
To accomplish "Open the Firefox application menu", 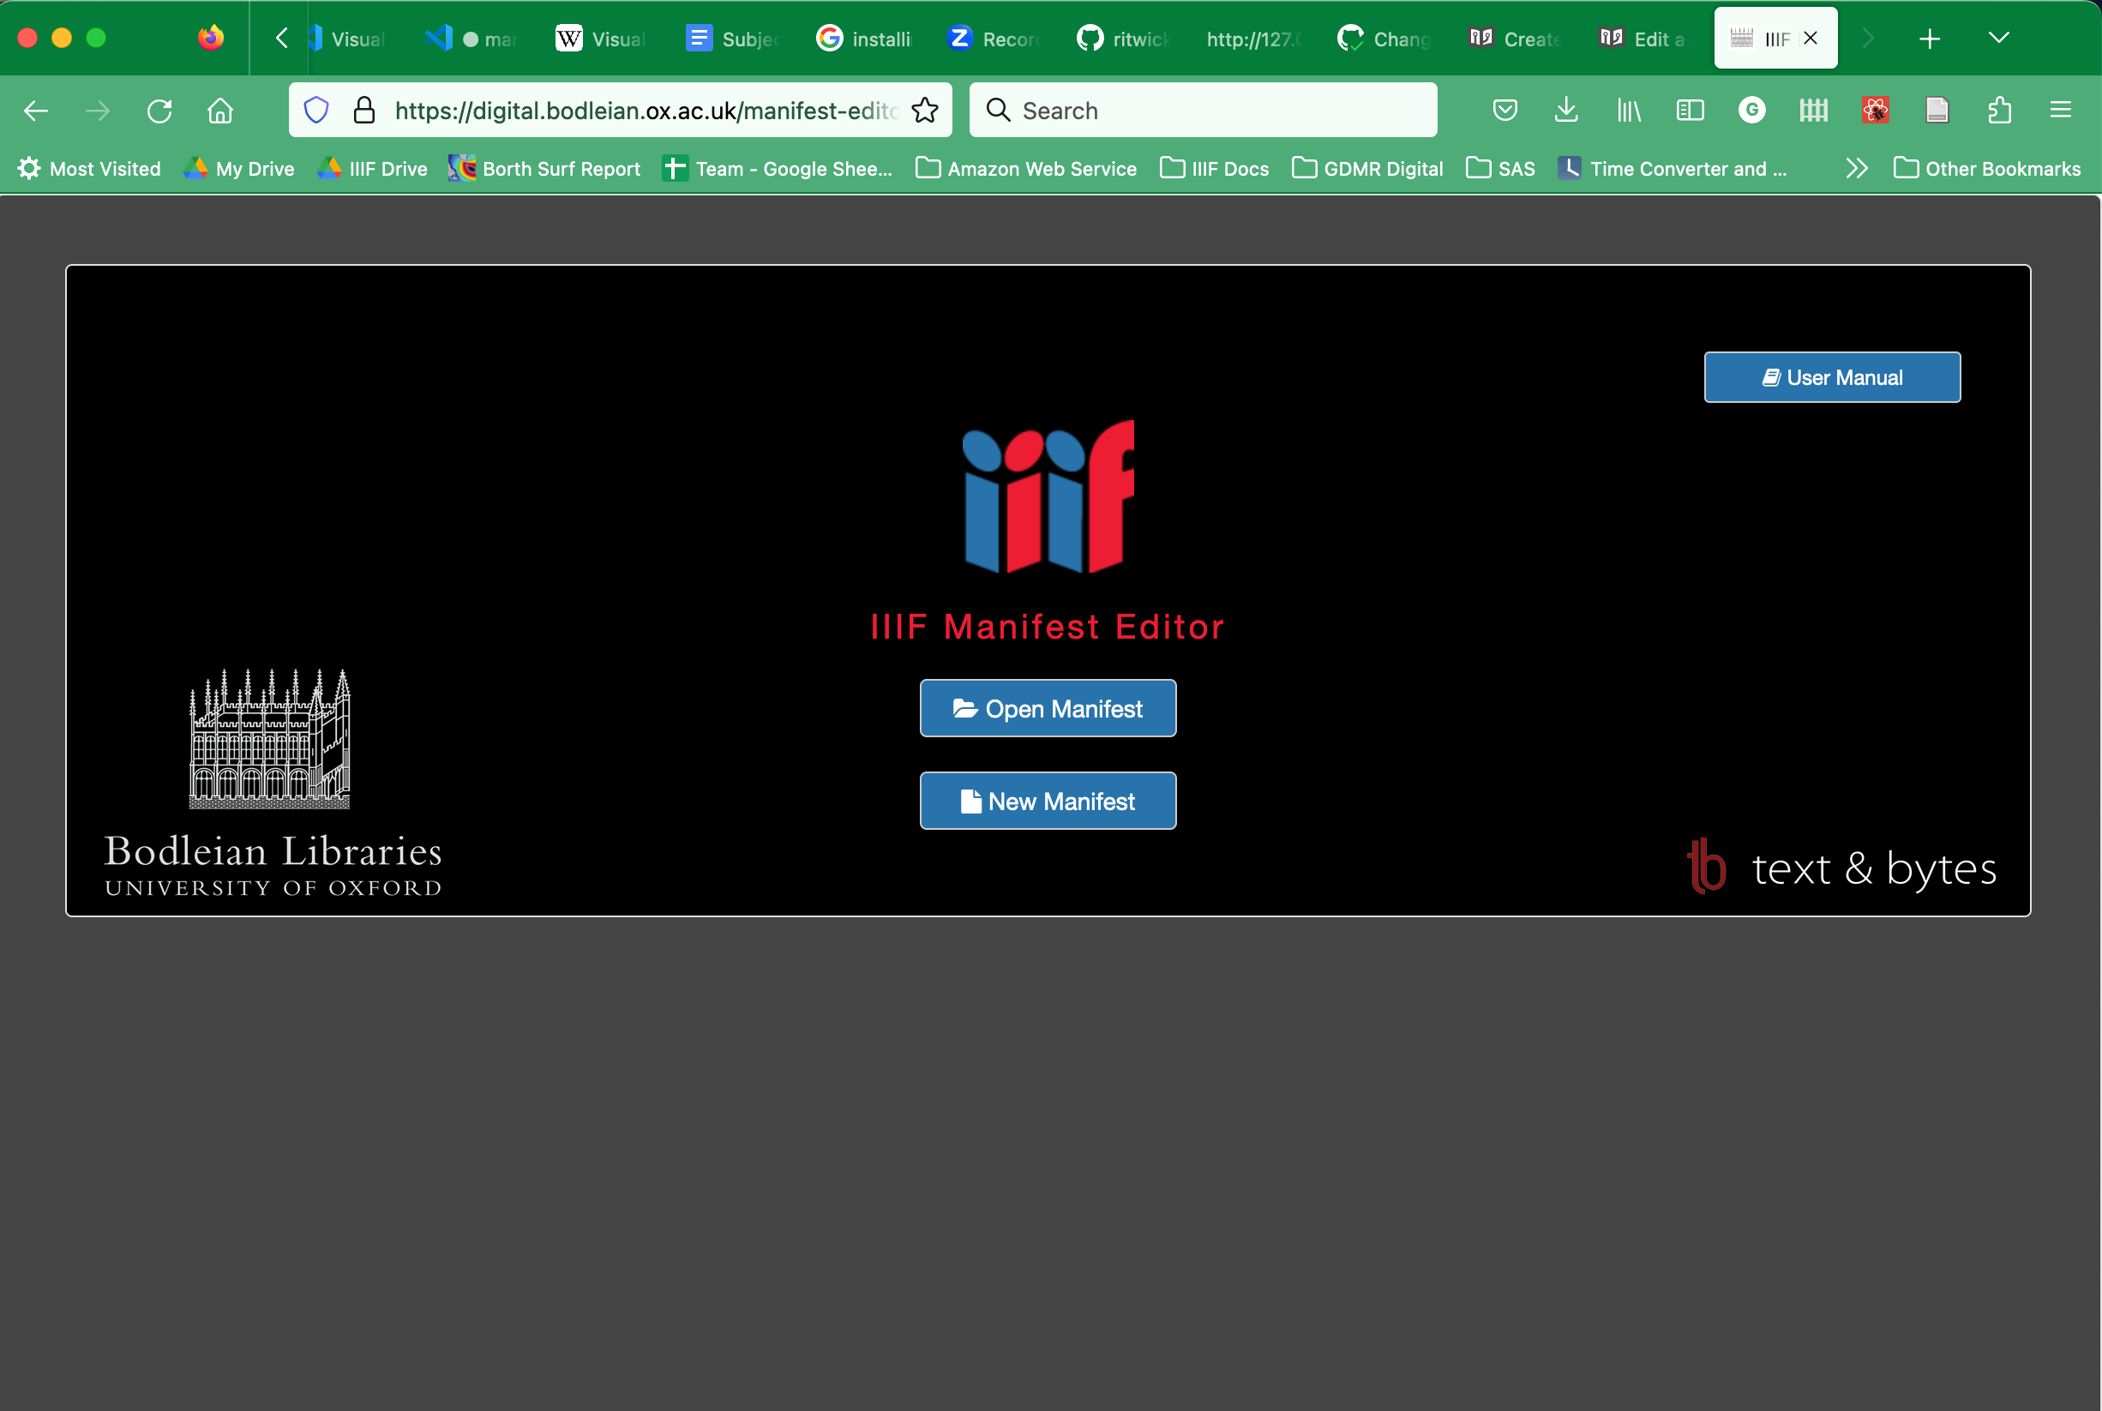I will coord(2061,111).
